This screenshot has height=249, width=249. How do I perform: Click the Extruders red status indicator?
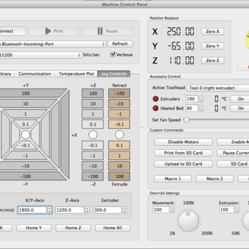(156, 99)
